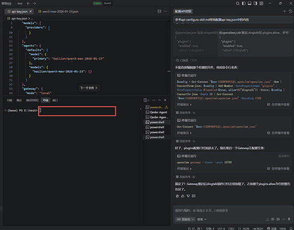Image resolution: width=294 pixels, height=230 pixels.
Task: Open the 极致 model dropdown
Action: pos(202,219)
